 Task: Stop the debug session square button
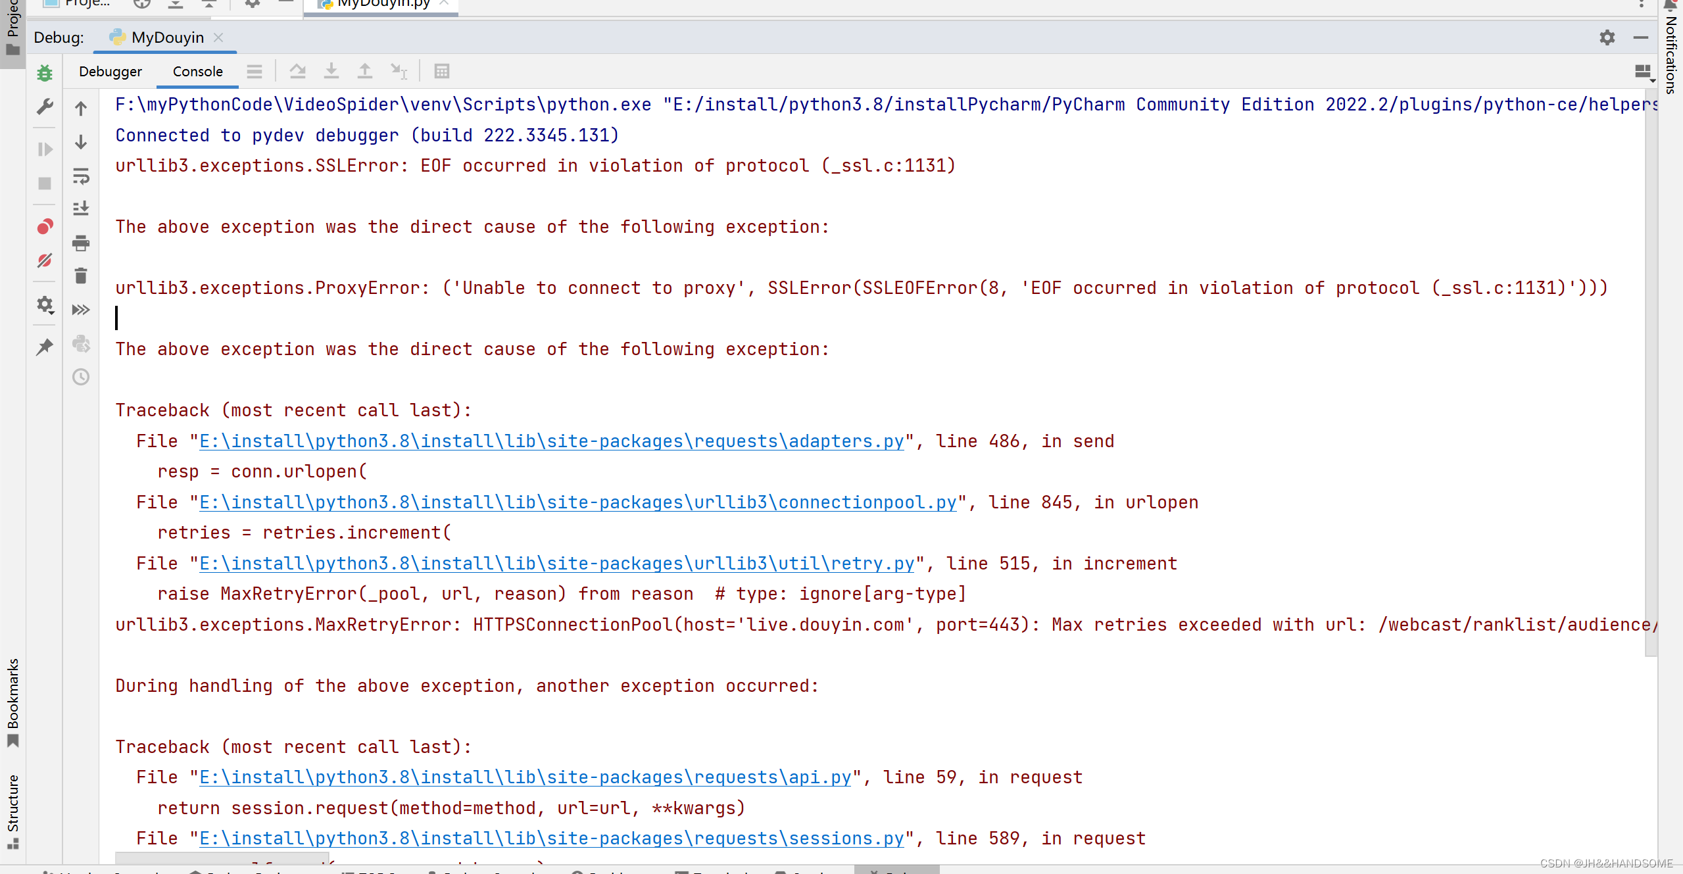(x=45, y=183)
